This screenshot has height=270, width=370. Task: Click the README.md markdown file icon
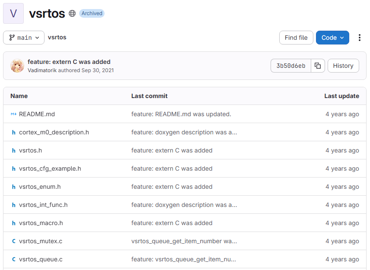(13, 114)
